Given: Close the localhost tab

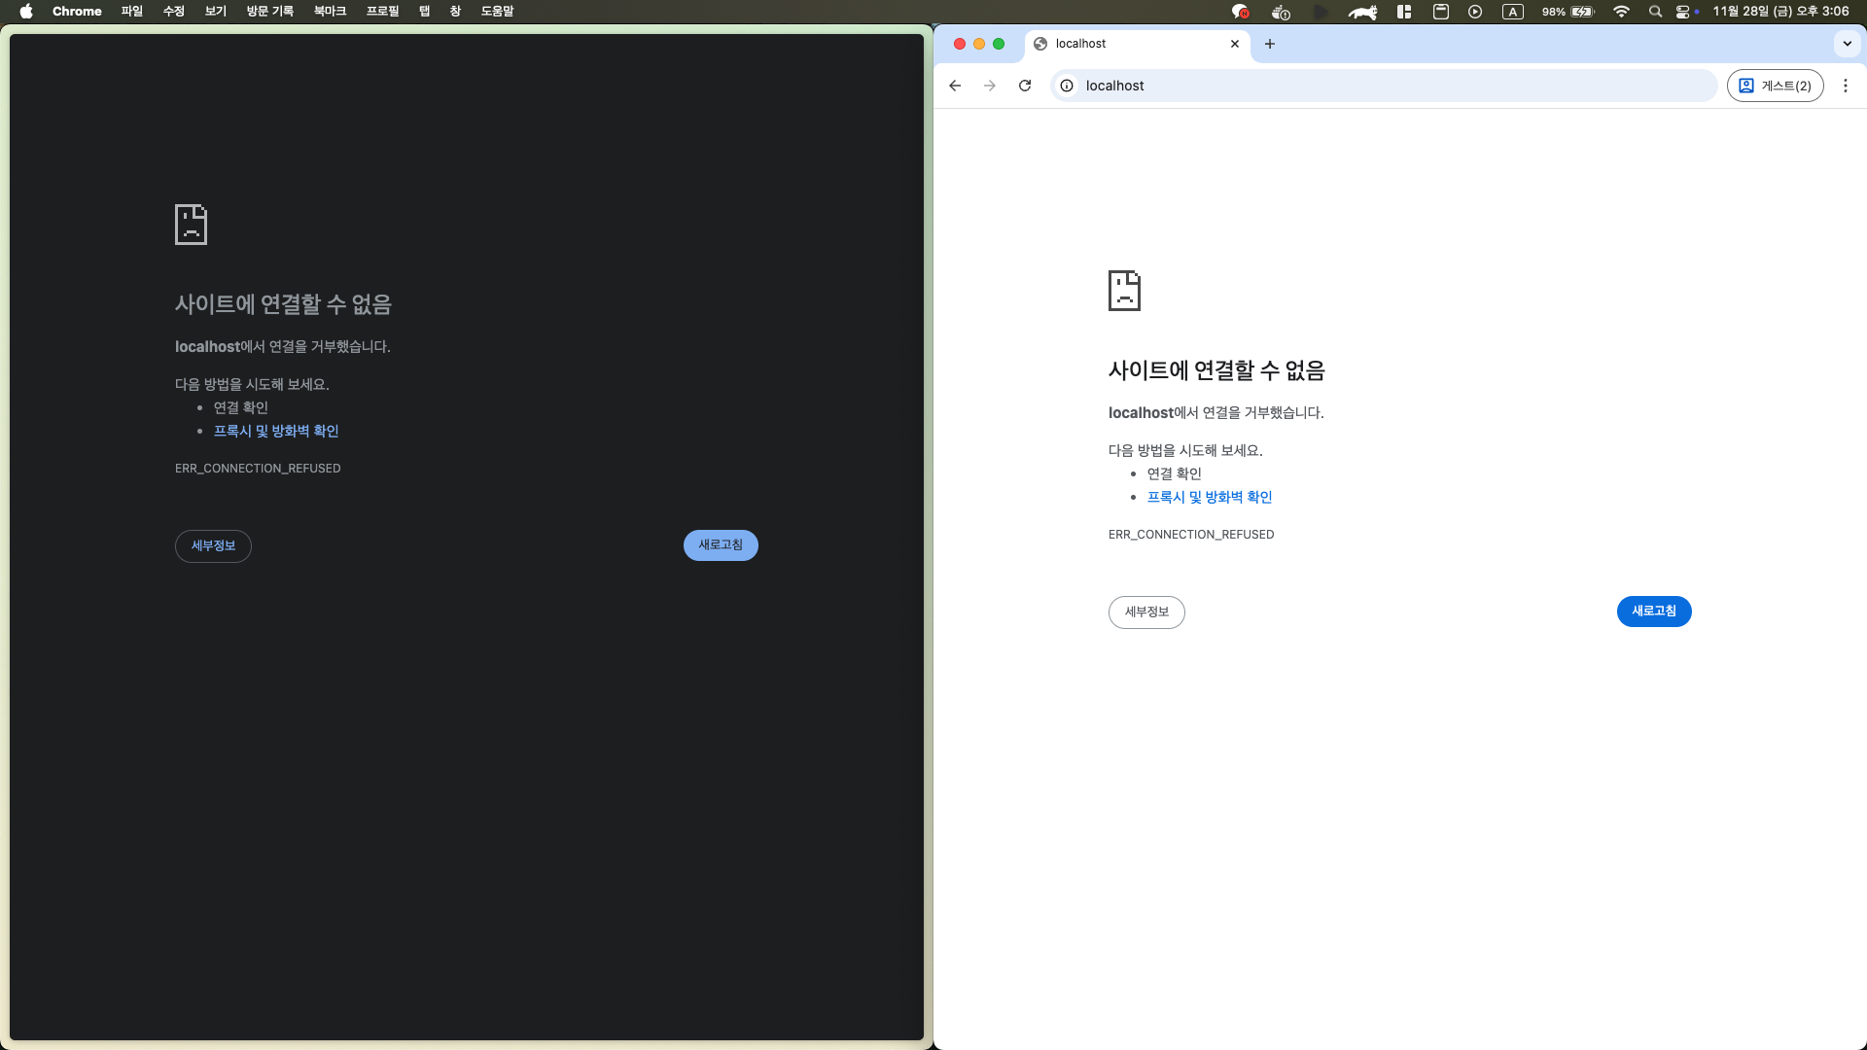Looking at the screenshot, I should (x=1235, y=44).
